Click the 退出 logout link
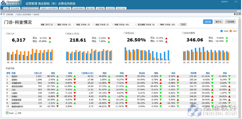The image size is (242, 119). pyautogui.click(x=239, y=11)
